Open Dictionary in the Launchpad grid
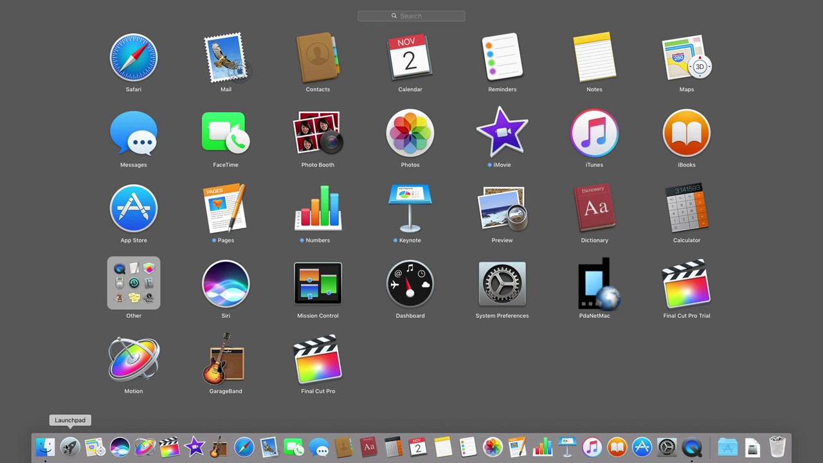This screenshot has height=463, width=823. pyautogui.click(x=594, y=208)
